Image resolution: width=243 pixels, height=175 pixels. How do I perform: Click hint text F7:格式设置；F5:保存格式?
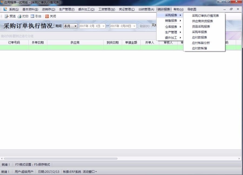33,165
